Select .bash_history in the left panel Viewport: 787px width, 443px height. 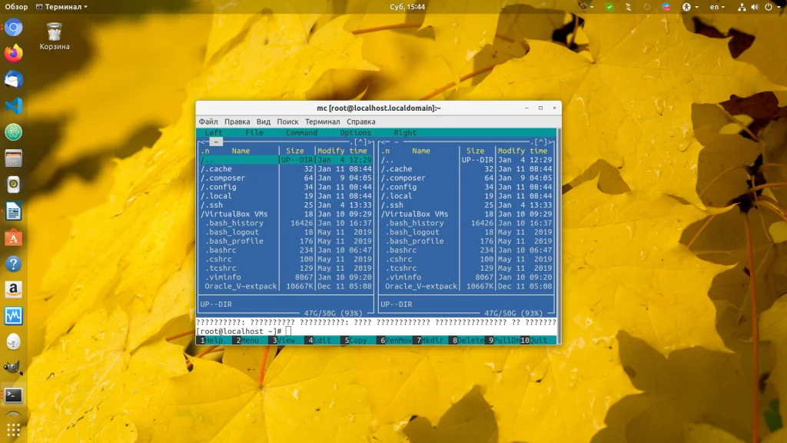234,223
